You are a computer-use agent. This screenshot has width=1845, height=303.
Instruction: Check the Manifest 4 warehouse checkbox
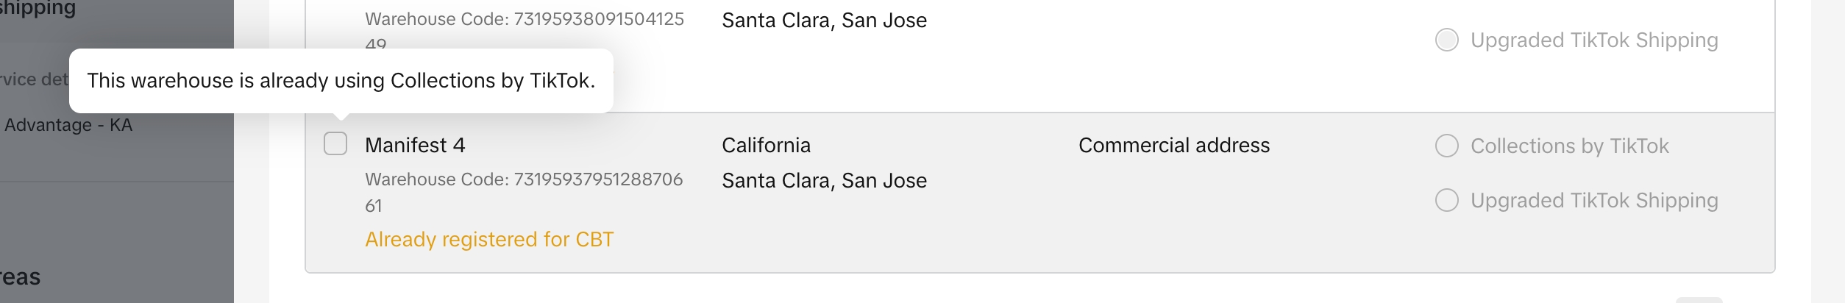coord(335,143)
